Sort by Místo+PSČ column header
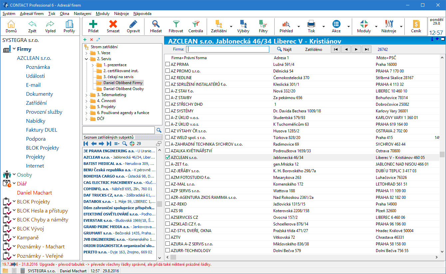 (386, 58)
